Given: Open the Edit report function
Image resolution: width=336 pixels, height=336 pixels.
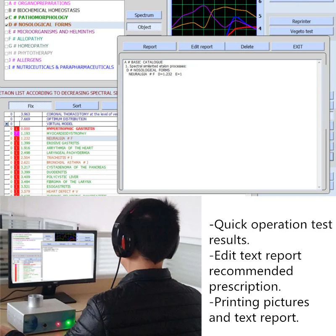Looking at the screenshot, I should pyautogui.click(x=201, y=46).
